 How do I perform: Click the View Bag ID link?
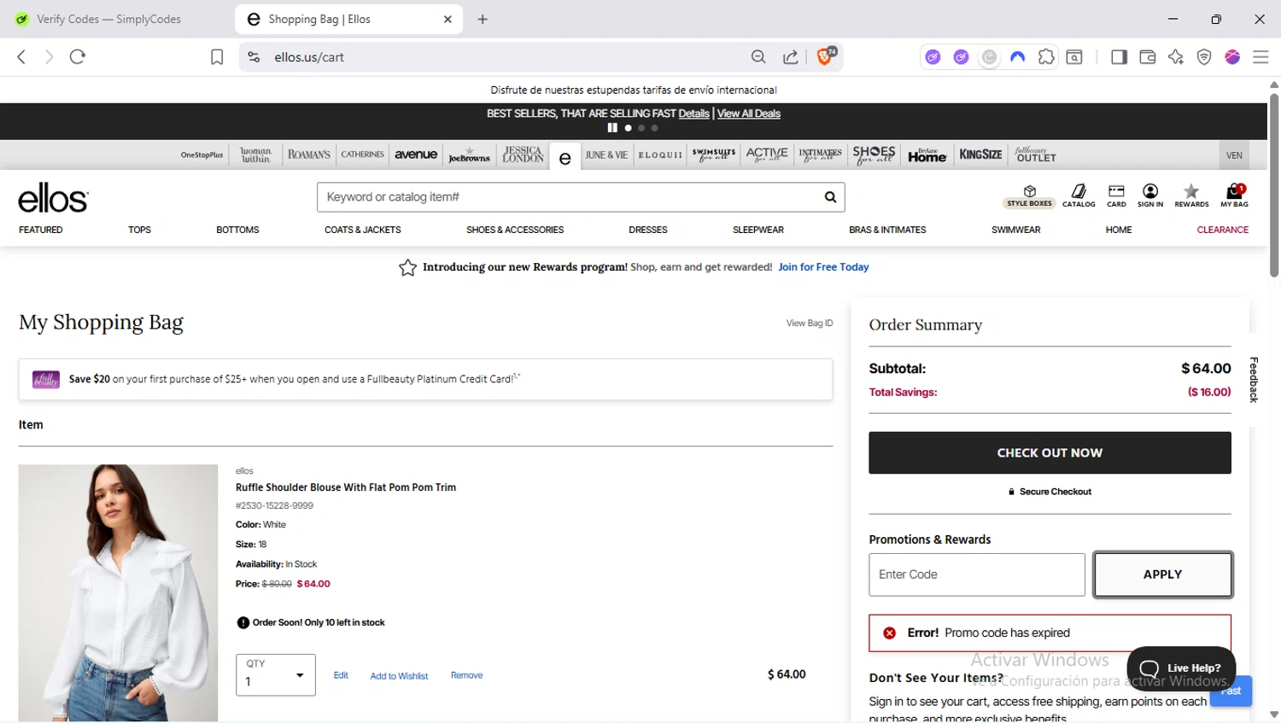coord(810,323)
